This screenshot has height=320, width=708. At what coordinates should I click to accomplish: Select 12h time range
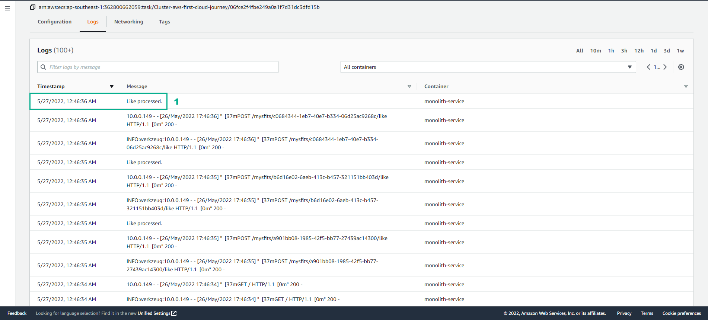(639, 51)
